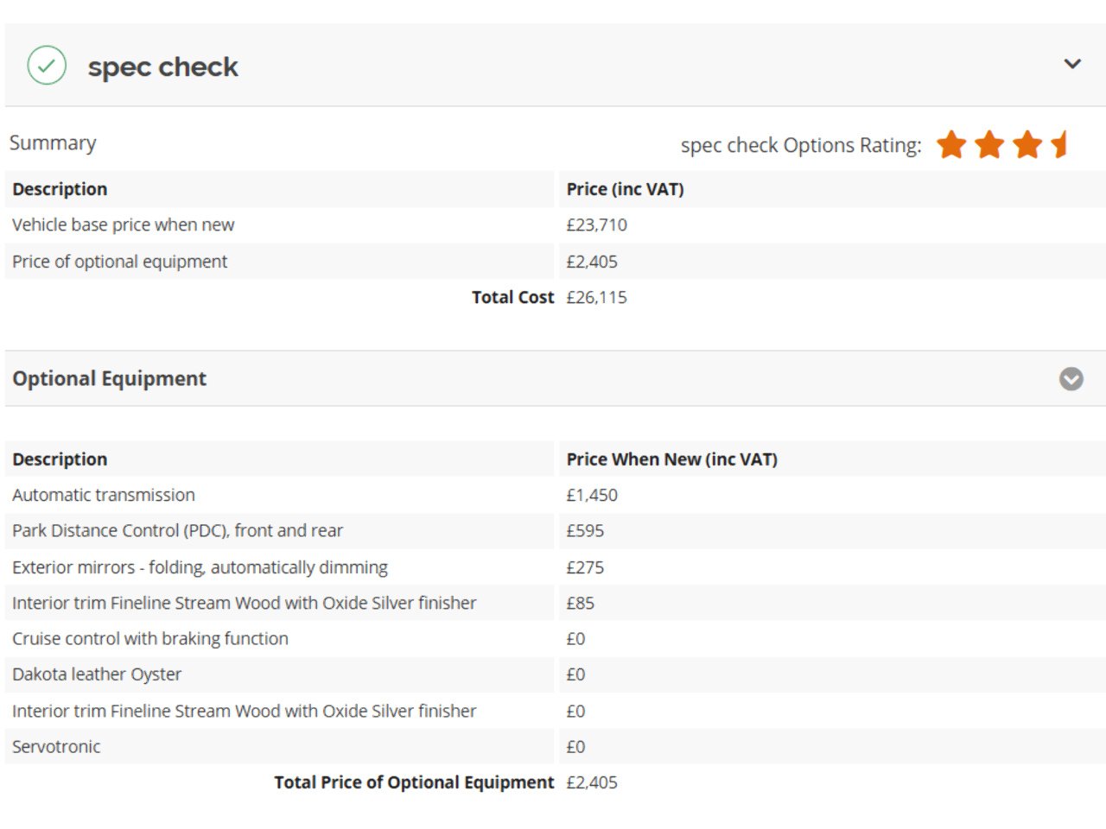
Task: Click the Exterior mirrors folding row
Action: (x=556, y=567)
